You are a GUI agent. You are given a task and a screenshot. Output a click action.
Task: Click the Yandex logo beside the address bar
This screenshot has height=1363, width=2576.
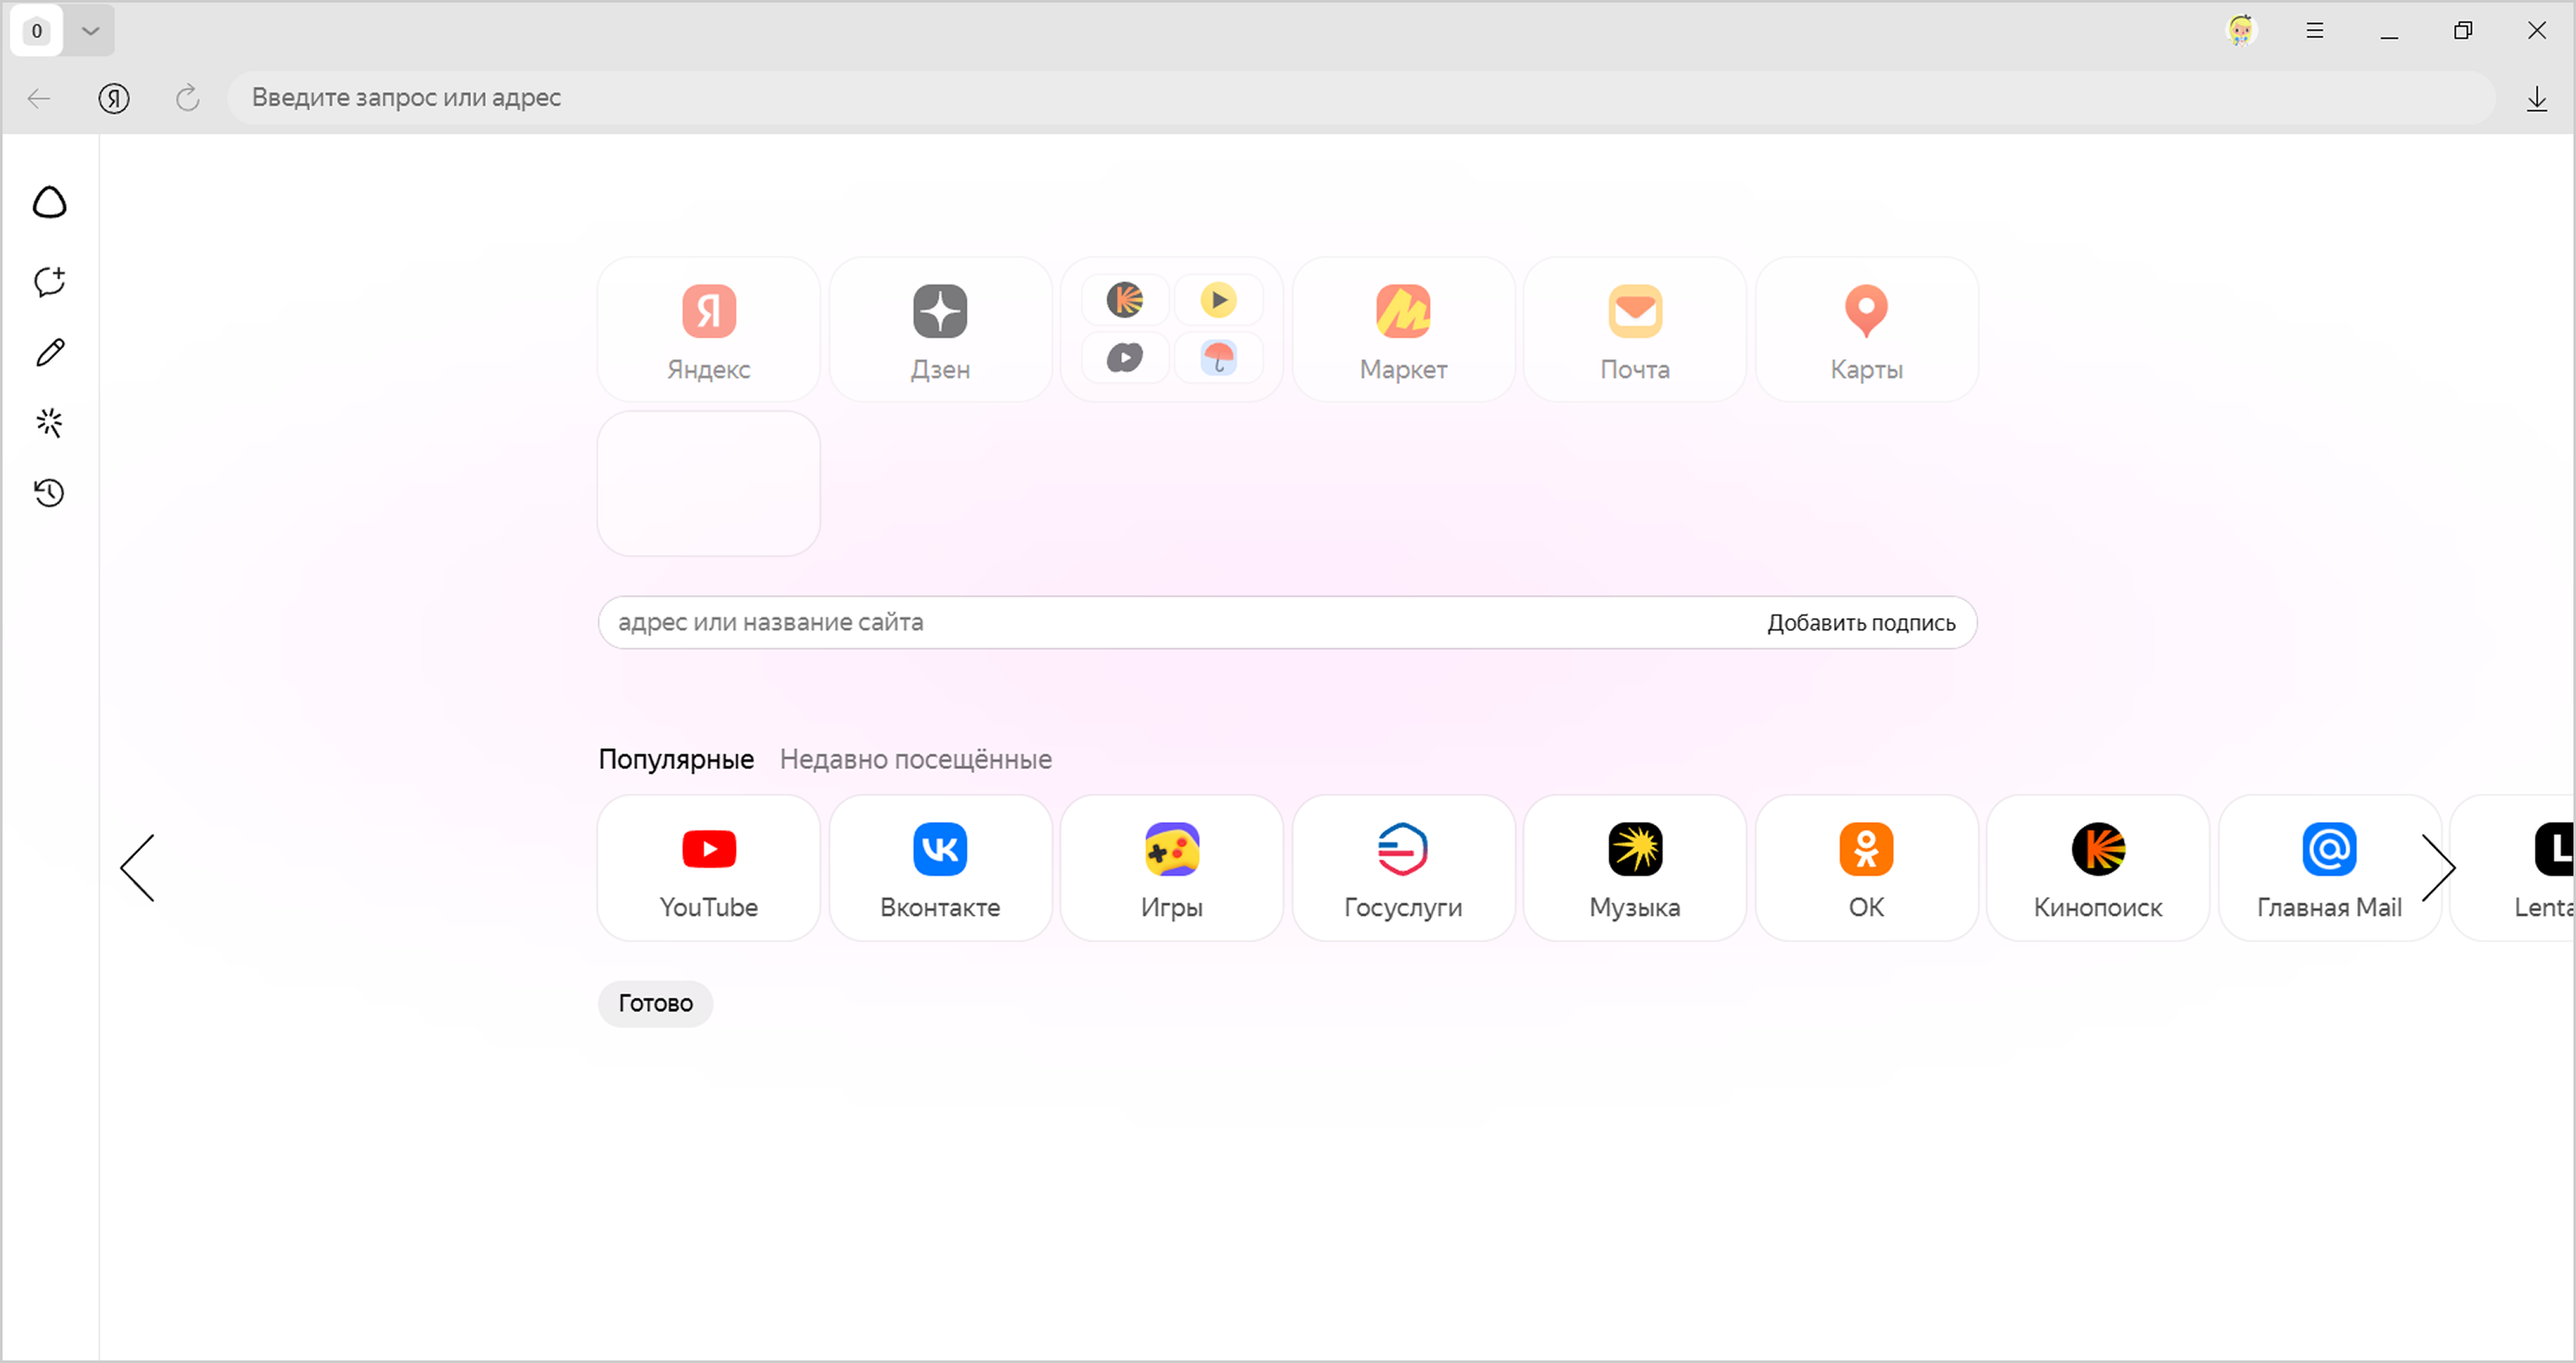[x=114, y=98]
